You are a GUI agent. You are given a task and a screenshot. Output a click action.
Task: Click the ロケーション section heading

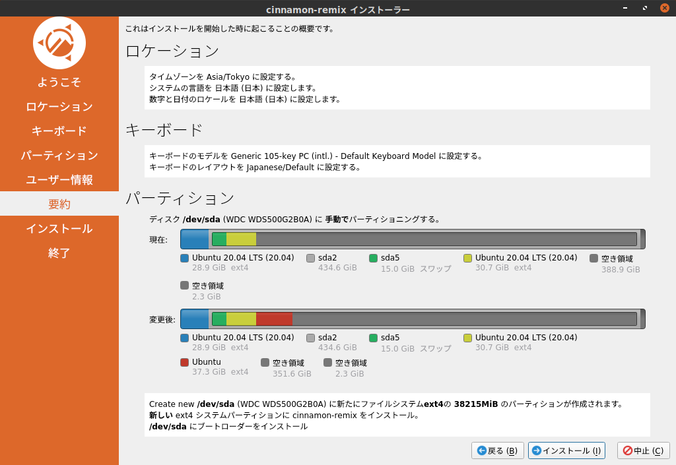click(172, 51)
